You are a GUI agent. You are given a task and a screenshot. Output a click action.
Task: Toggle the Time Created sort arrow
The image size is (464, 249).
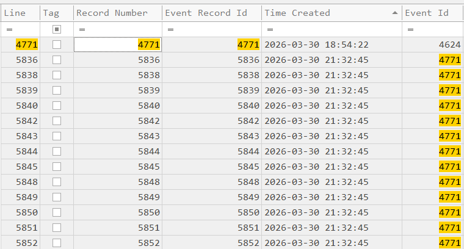point(395,13)
